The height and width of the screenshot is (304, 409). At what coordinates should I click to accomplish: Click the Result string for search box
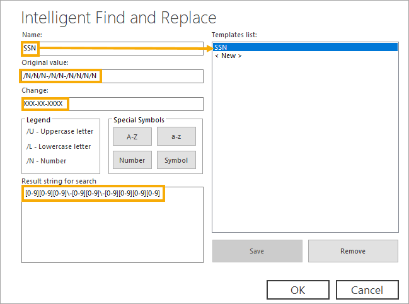pyautogui.click(x=112, y=225)
